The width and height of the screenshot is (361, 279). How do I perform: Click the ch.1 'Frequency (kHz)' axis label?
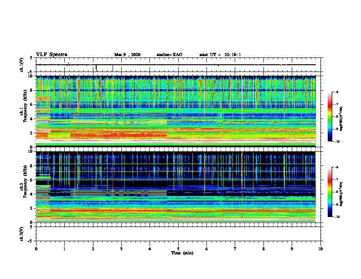[x=25, y=106]
